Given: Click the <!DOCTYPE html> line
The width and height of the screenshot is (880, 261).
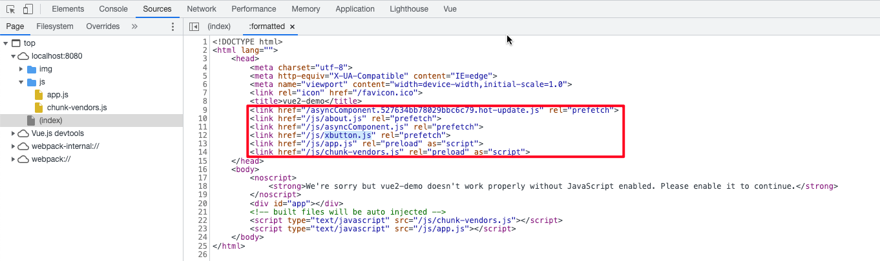Looking at the screenshot, I should point(247,43).
